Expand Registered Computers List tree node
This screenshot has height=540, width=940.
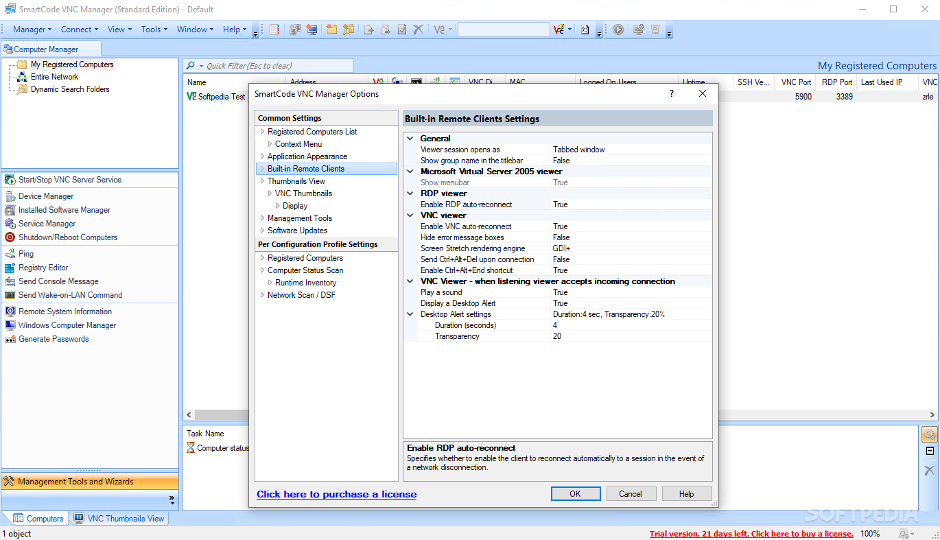click(x=262, y=132)
